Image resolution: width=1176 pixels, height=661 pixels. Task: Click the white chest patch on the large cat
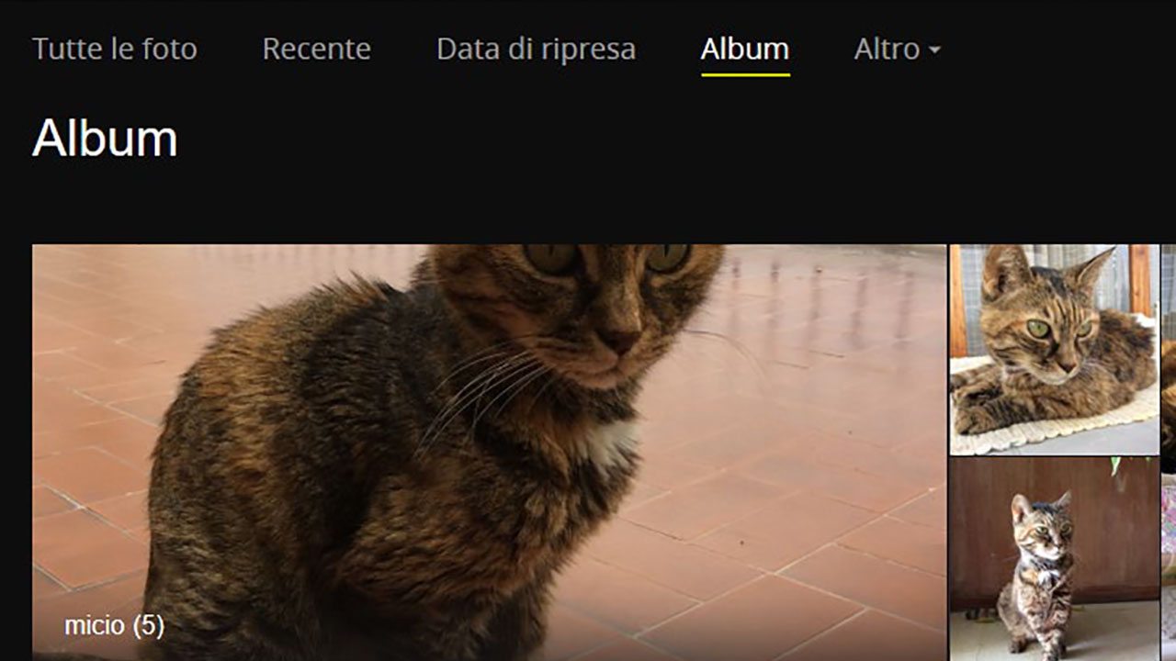click(610, 442)
